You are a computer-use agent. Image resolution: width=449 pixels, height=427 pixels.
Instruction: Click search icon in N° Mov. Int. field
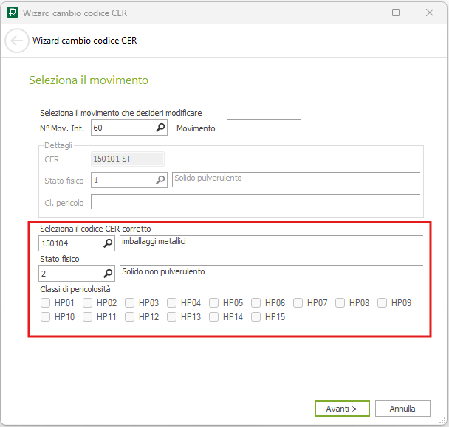click(161, 128)
